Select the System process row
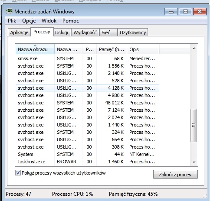The image size is (210, 201). 87,154
